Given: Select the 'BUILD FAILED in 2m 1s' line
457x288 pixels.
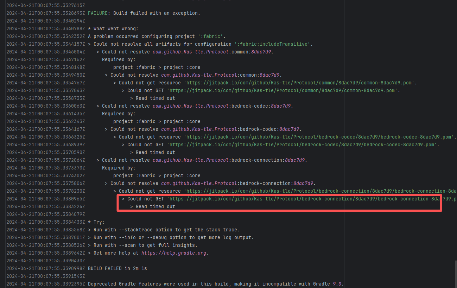Looking at the screenshot, I should tap(118, 269).
